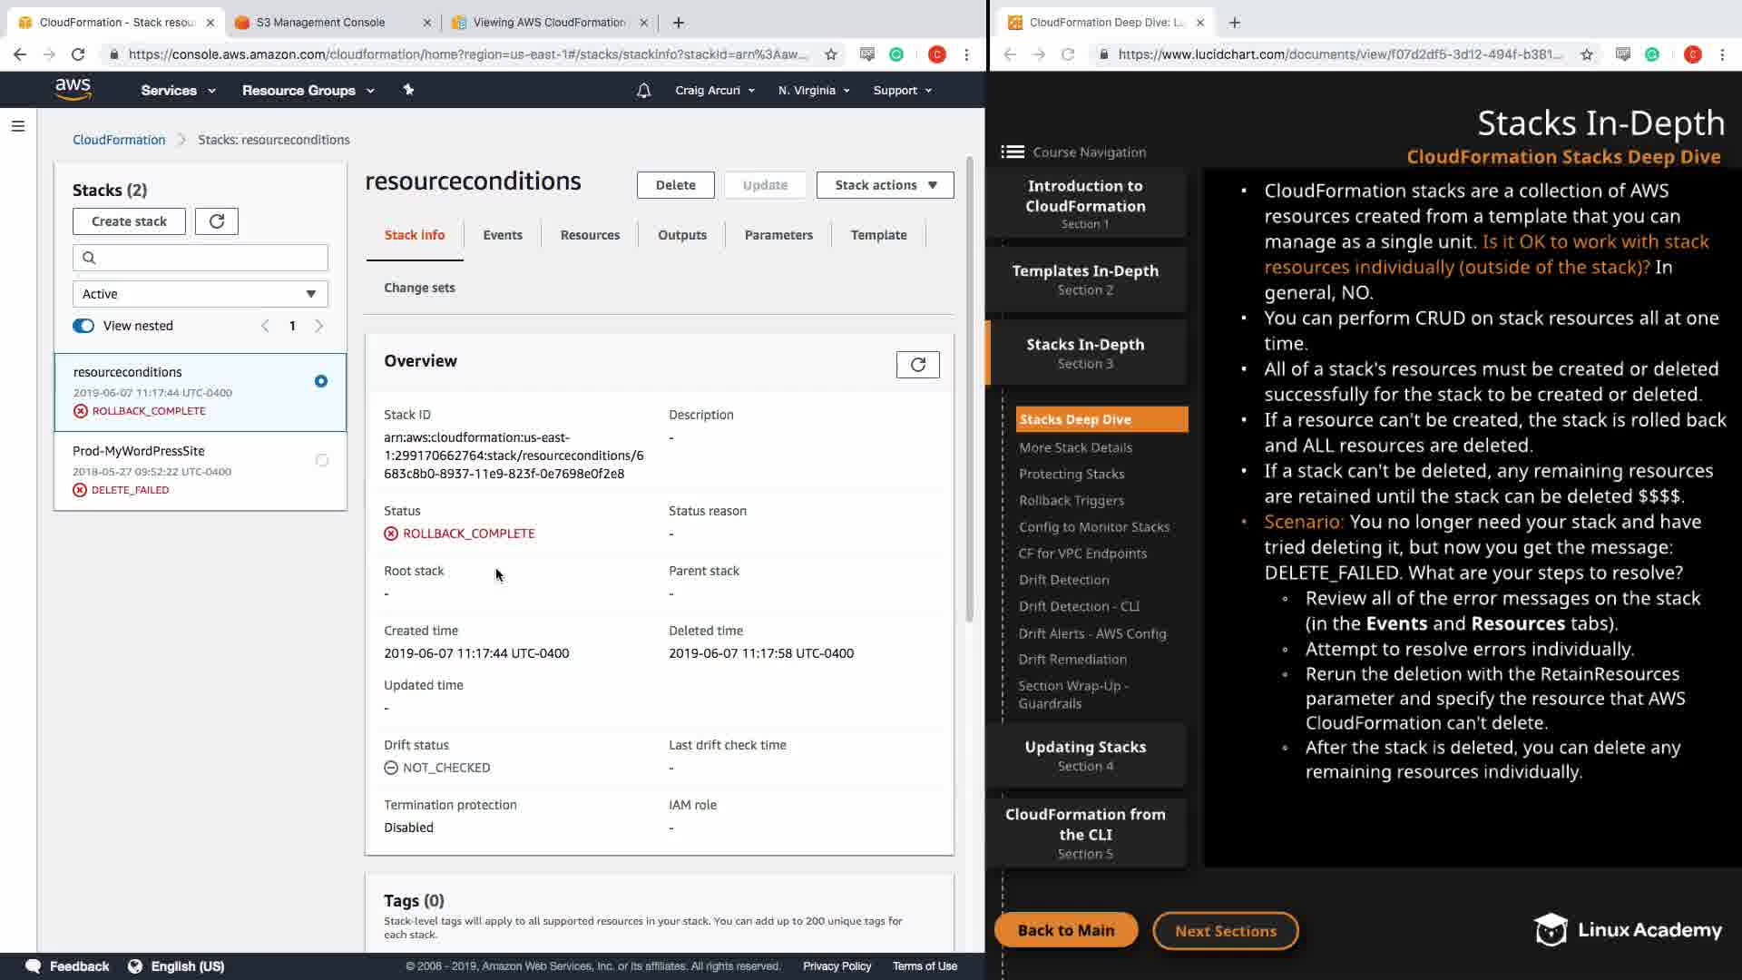Click the pin shortcut icon in AWS navbar

(x=408, y=90)
